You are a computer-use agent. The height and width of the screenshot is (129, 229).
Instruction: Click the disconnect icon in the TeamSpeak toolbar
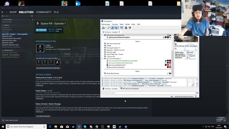point(108,28)
